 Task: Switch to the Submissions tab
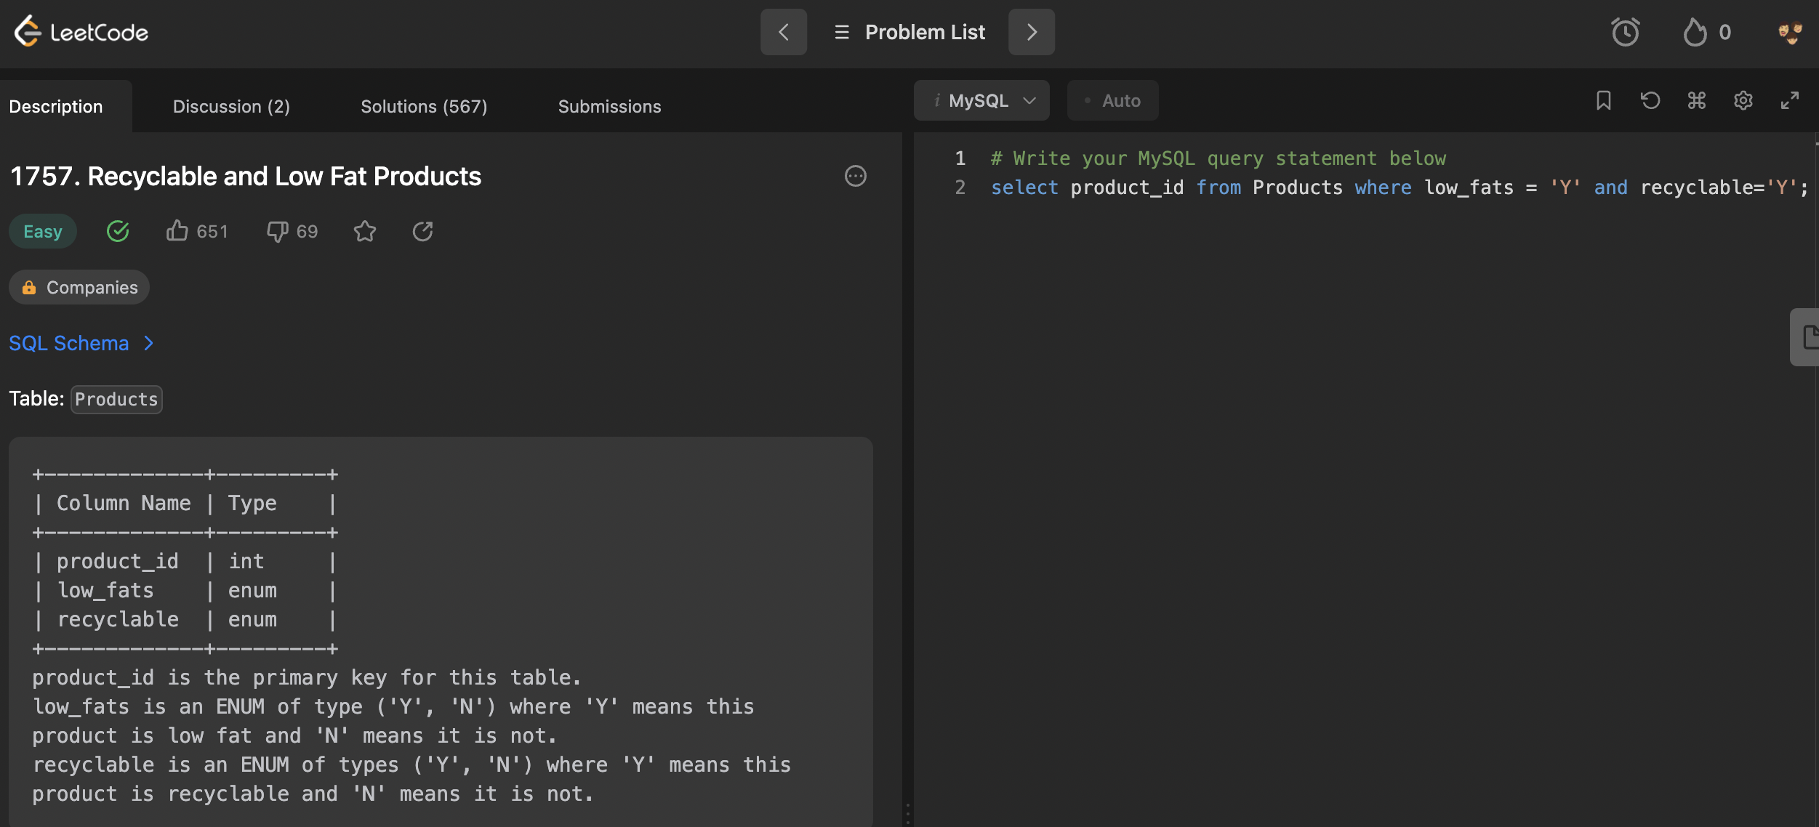pos(609,107)
